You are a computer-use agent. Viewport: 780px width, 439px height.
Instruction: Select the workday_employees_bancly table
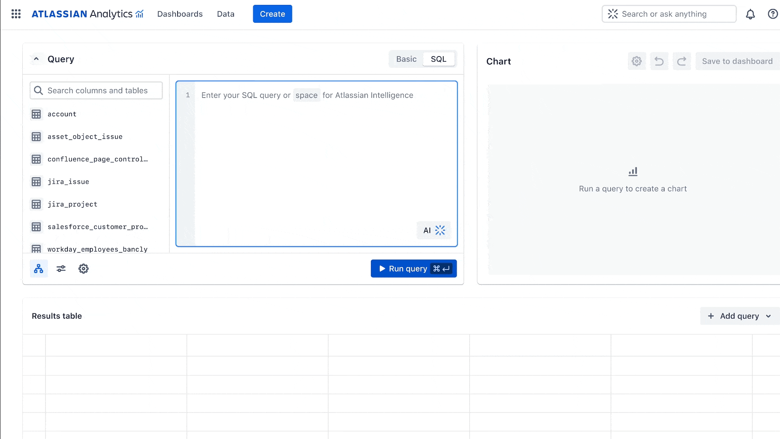click(97, 249)
